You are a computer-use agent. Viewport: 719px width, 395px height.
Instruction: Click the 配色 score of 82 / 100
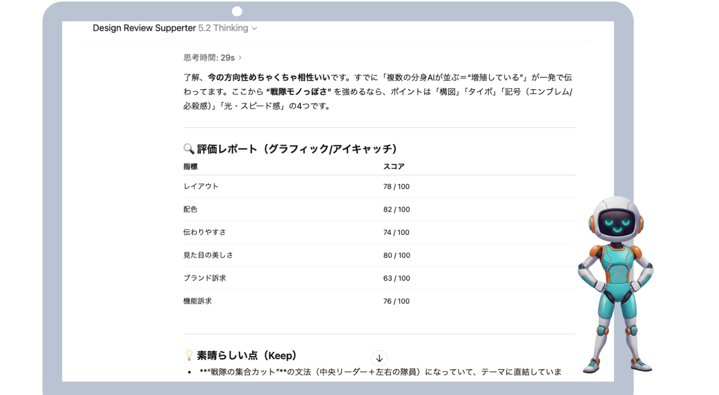[x=396, y=210]
